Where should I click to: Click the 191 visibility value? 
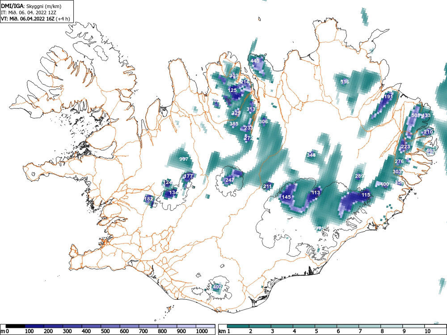point(388,96)
